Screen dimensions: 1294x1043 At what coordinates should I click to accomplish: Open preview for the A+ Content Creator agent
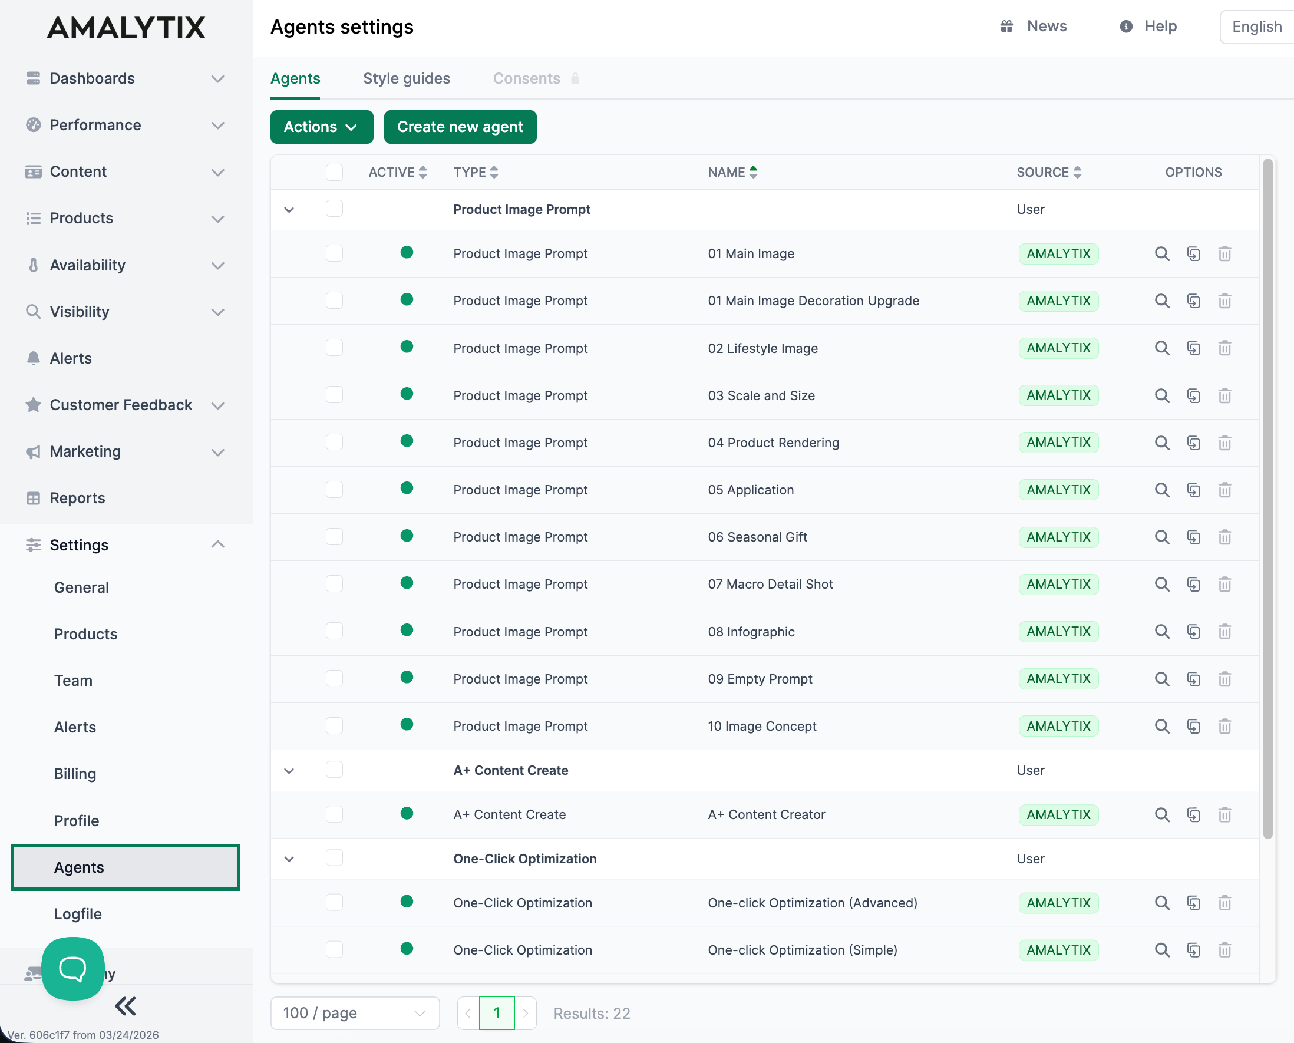coord(1161,814)
